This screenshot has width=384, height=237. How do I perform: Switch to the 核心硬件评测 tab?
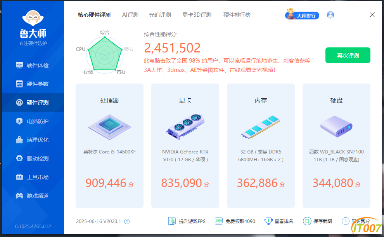click(x=94, y=15)
